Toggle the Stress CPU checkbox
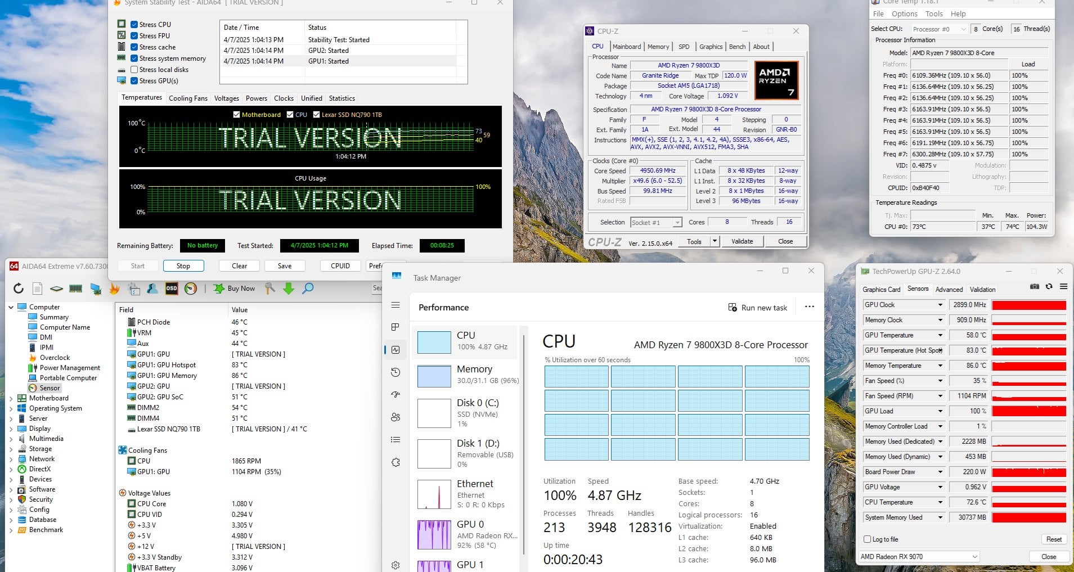Viewport: 1074px width, 572px height. click(x=134, y=25)
